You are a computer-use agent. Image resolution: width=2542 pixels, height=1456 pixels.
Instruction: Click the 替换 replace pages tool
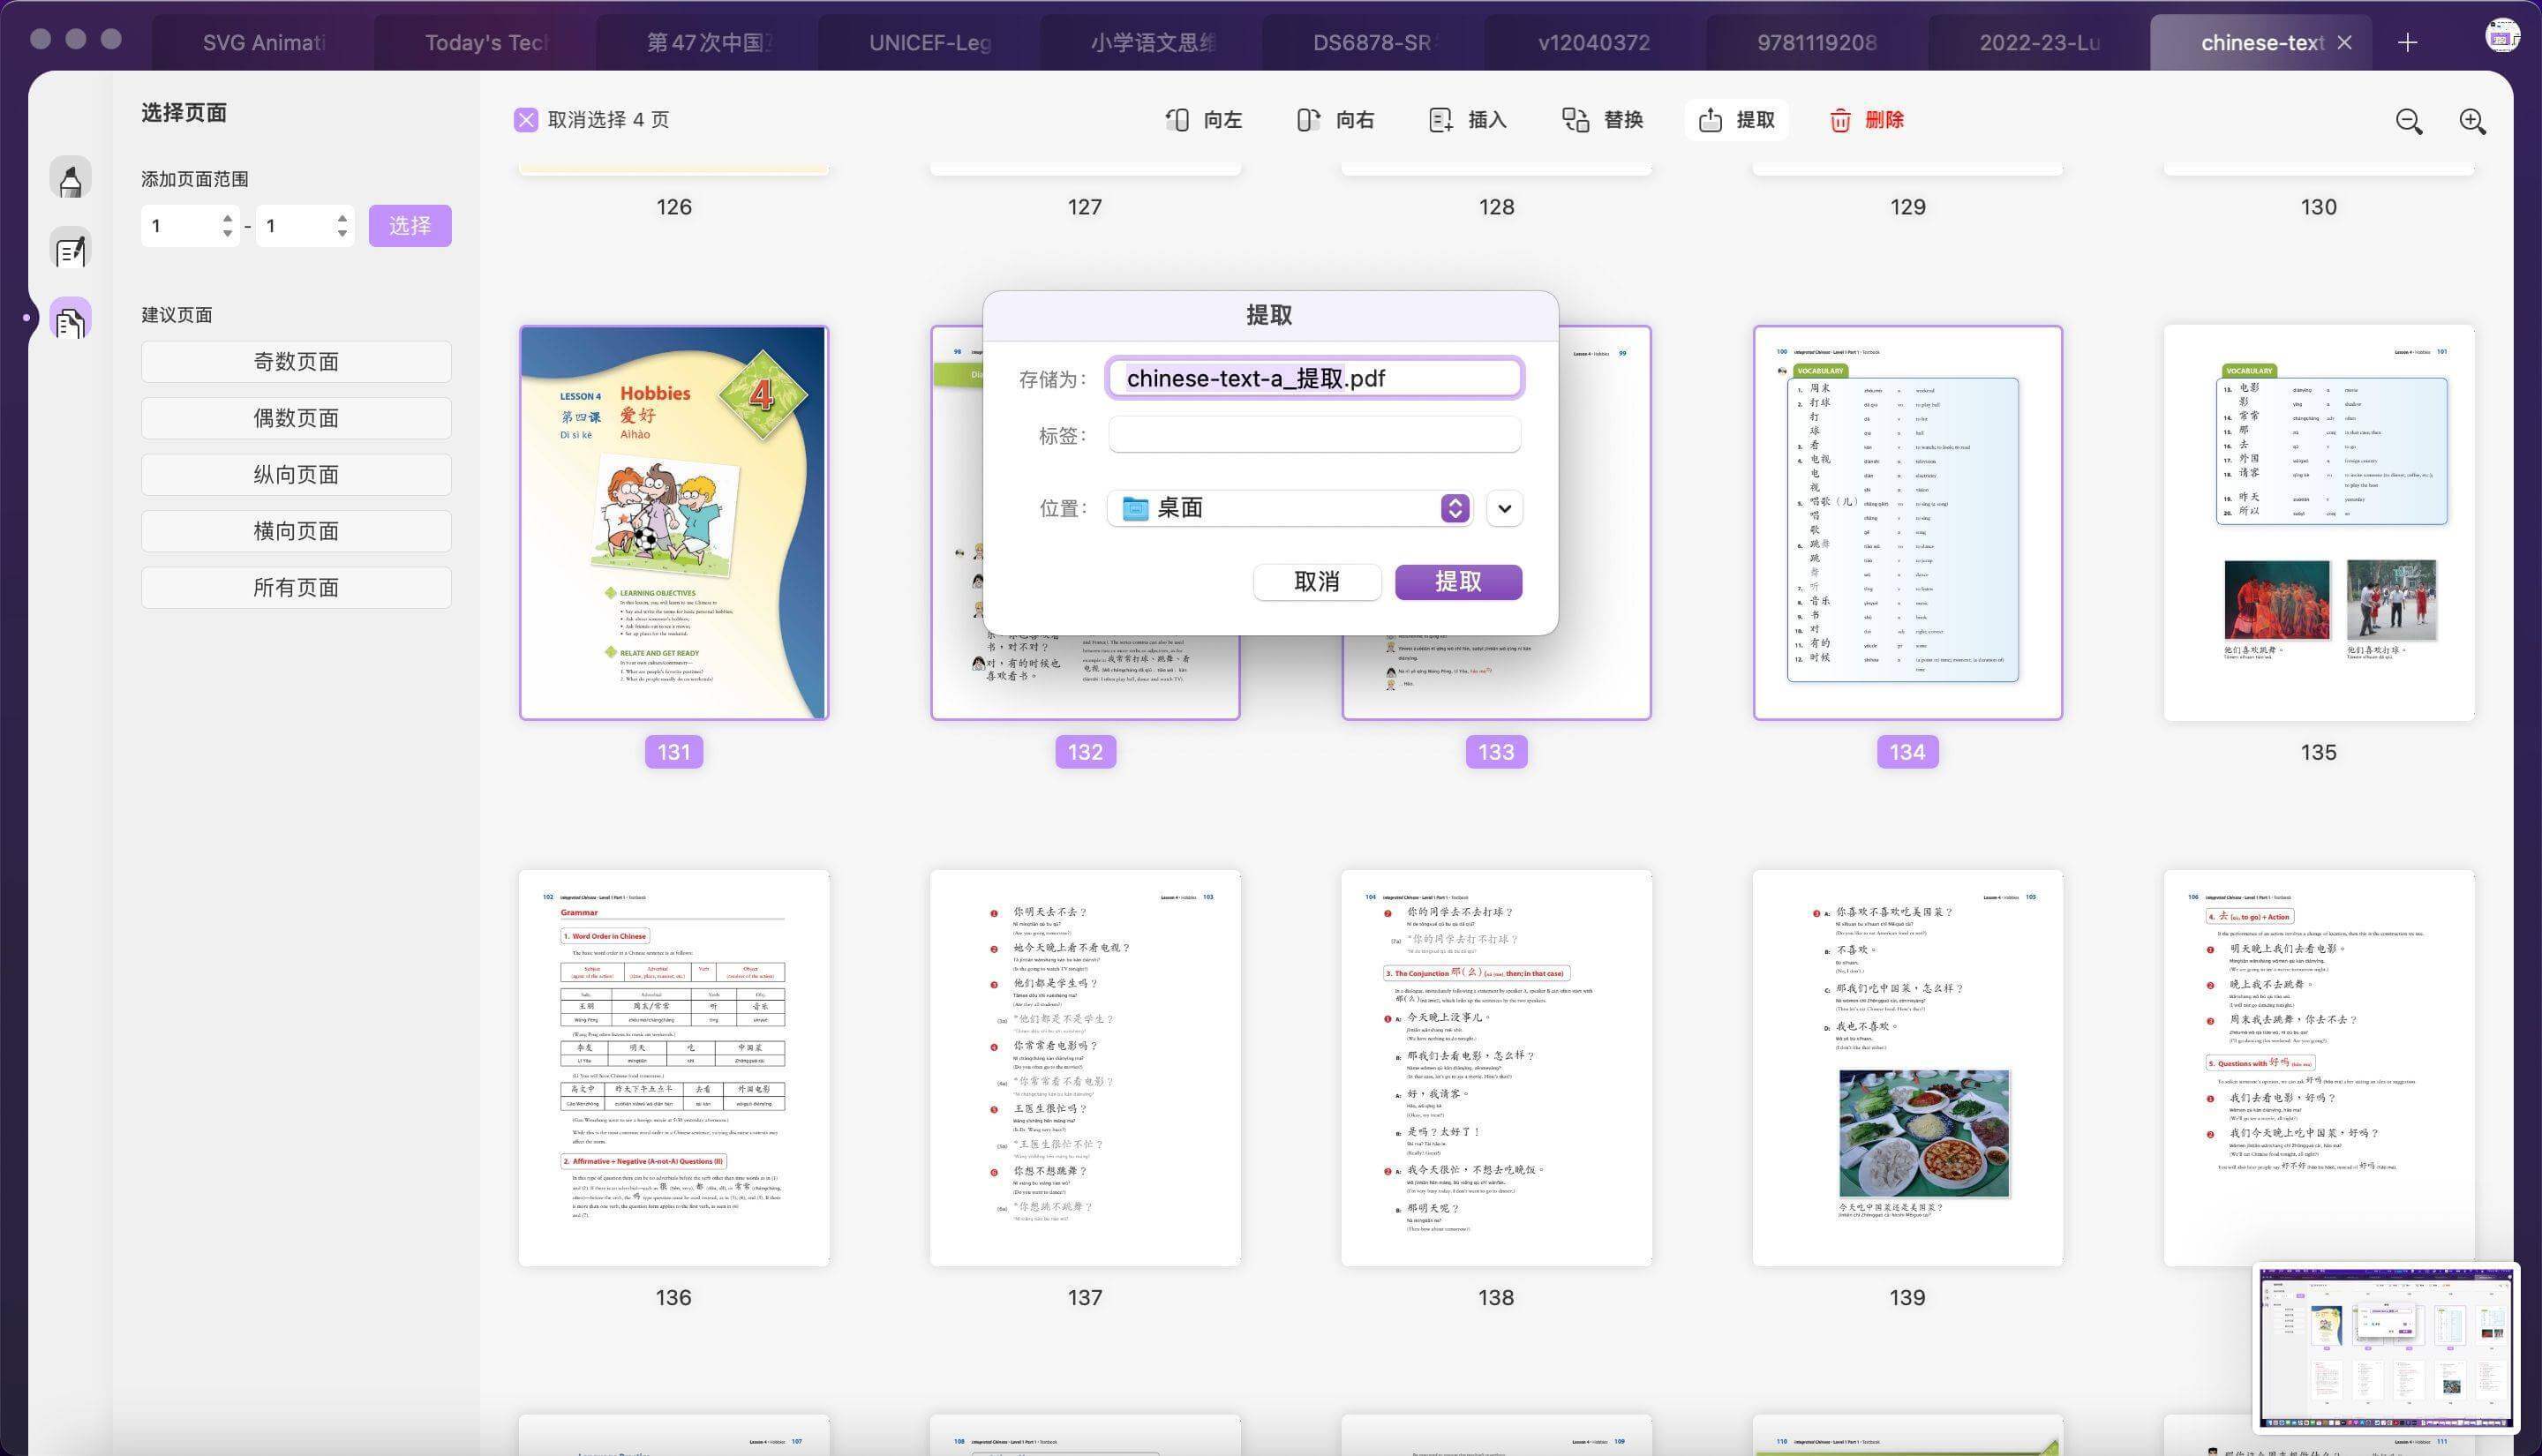1603,120
